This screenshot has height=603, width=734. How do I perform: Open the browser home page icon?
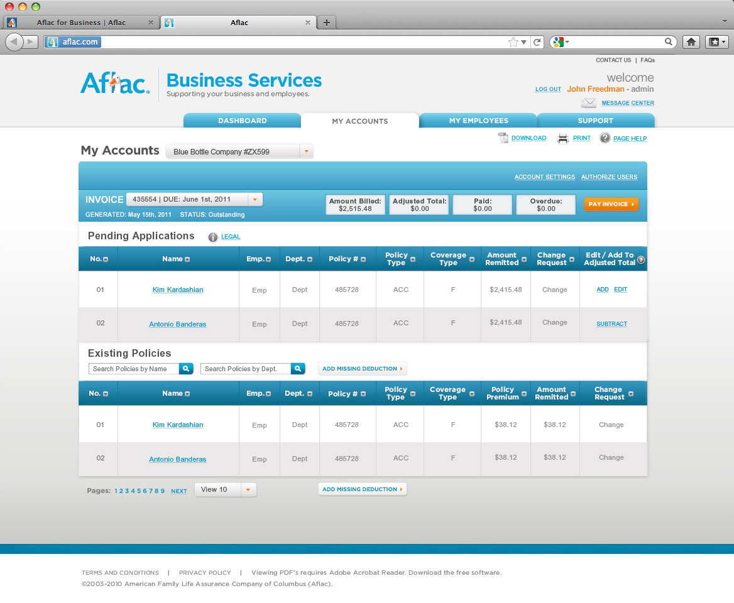click(691, 42)
